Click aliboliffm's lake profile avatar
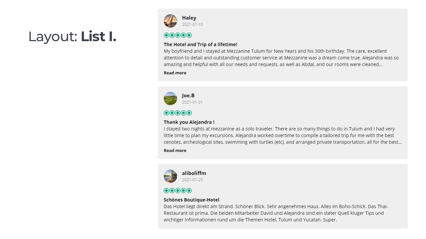 coord(170,176)
